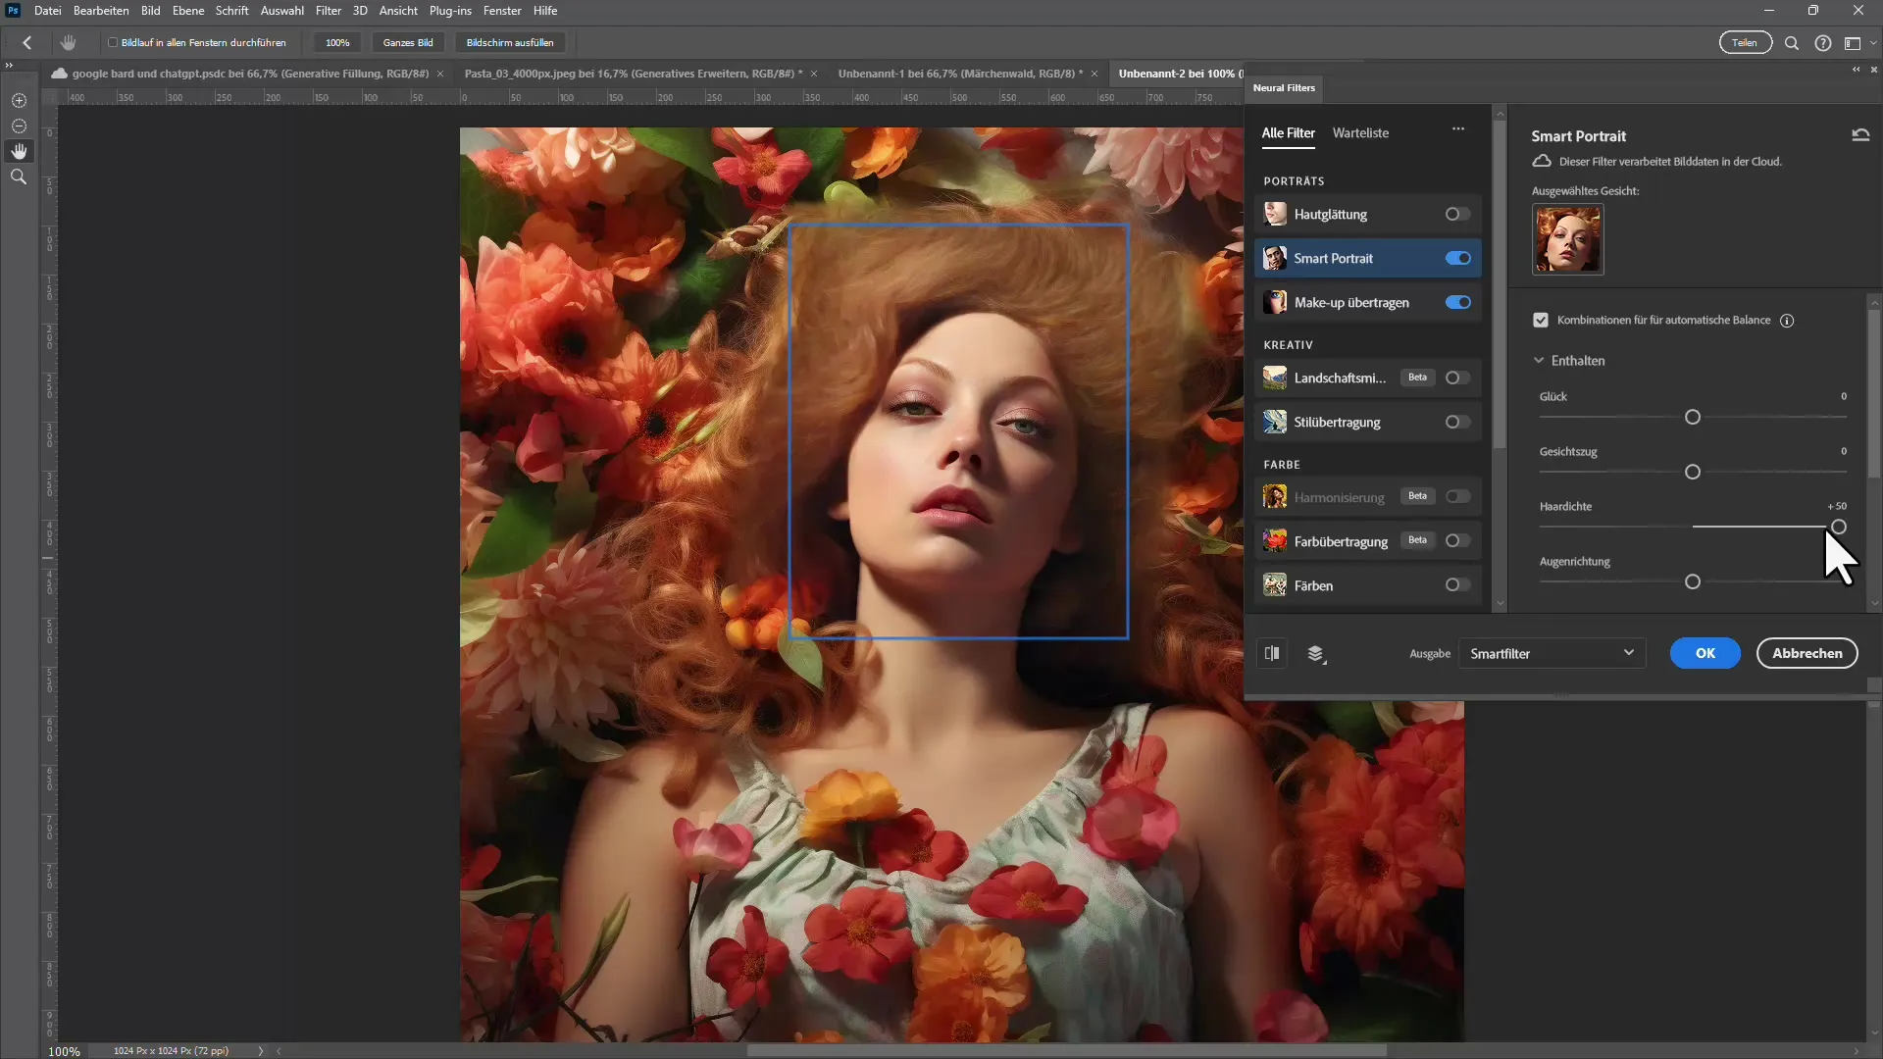Screen dimensions: 1883x1059
Task: Click the Hautglättung filter icon
Action: 1275,214
